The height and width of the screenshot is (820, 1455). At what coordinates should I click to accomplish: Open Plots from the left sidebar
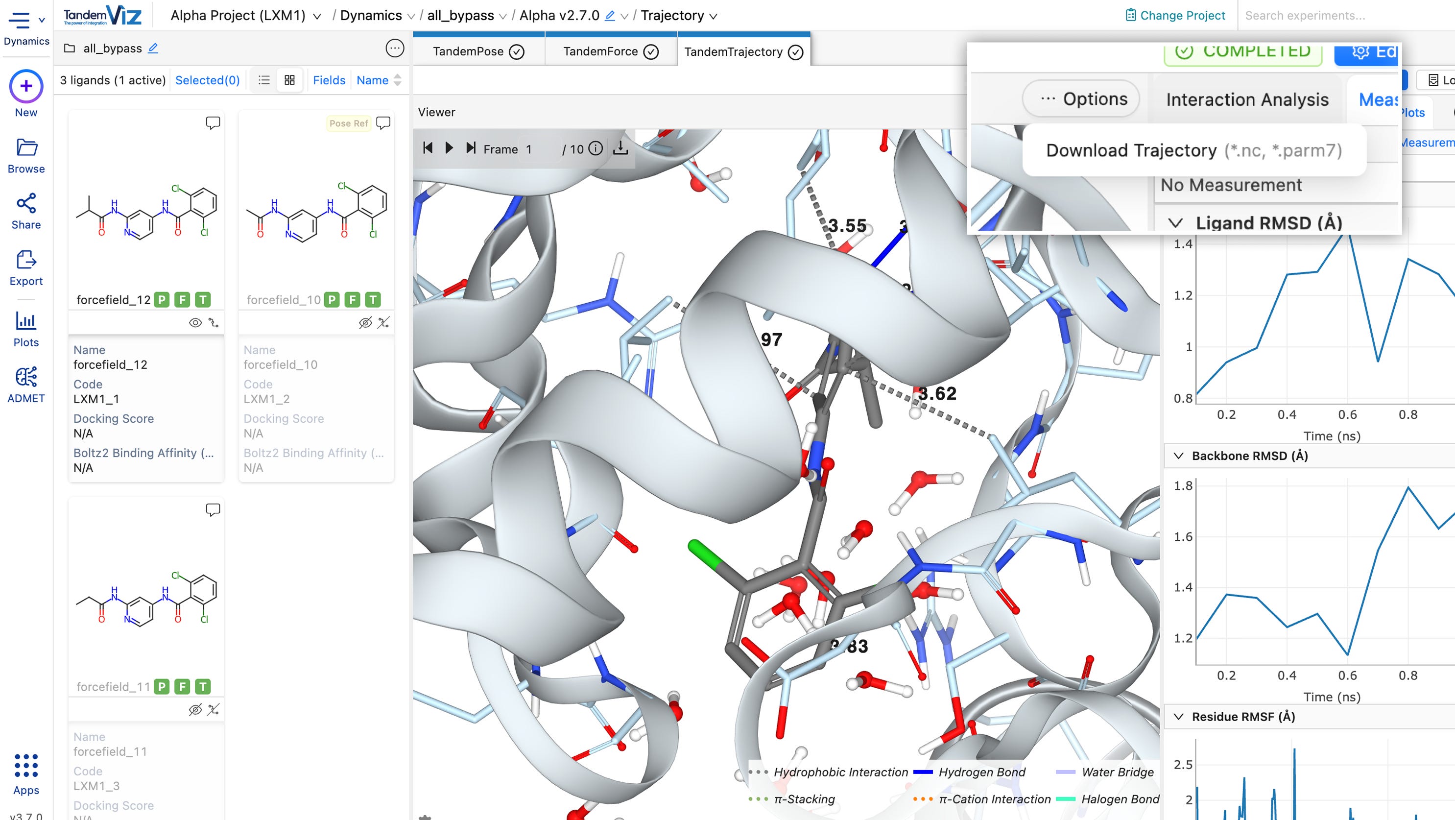[26, 329]
